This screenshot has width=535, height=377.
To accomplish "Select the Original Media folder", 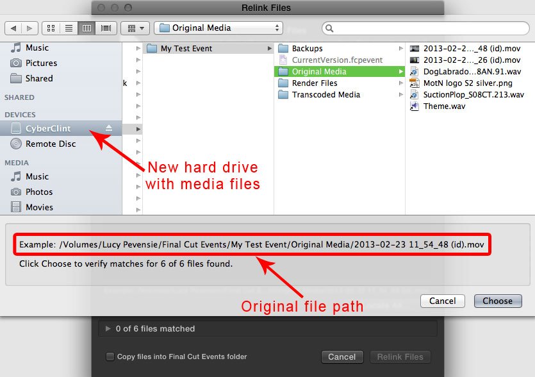I will tap(340, 71).
